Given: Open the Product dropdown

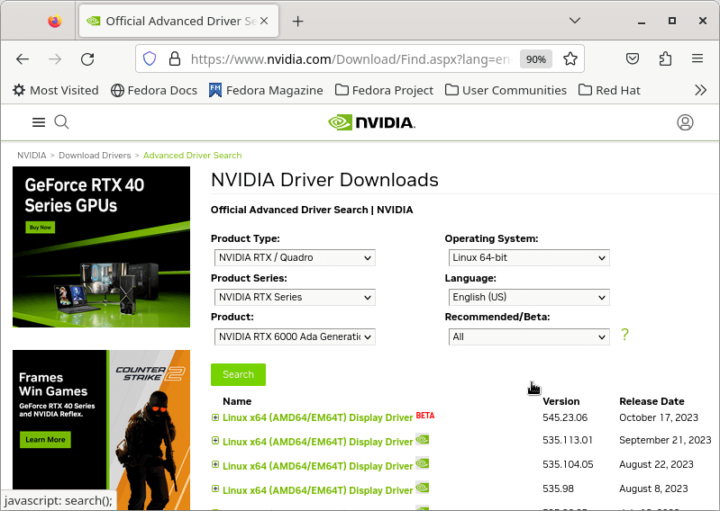Looking at the screenshot, I should 295,336.
